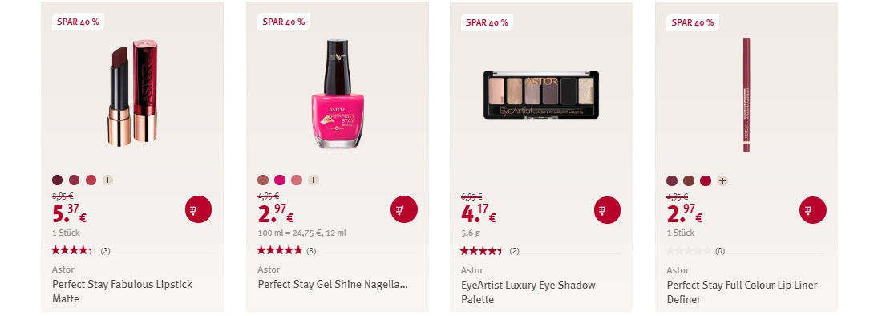The image size is (882, 316).
Task: Select the darkest lipstick color swatch
Action: (x=58, y=180)
